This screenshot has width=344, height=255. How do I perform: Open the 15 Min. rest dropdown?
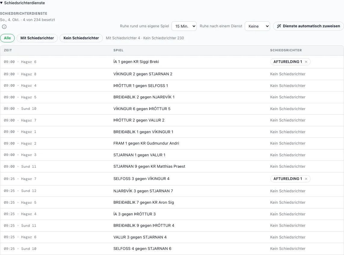tap(184, 26)
